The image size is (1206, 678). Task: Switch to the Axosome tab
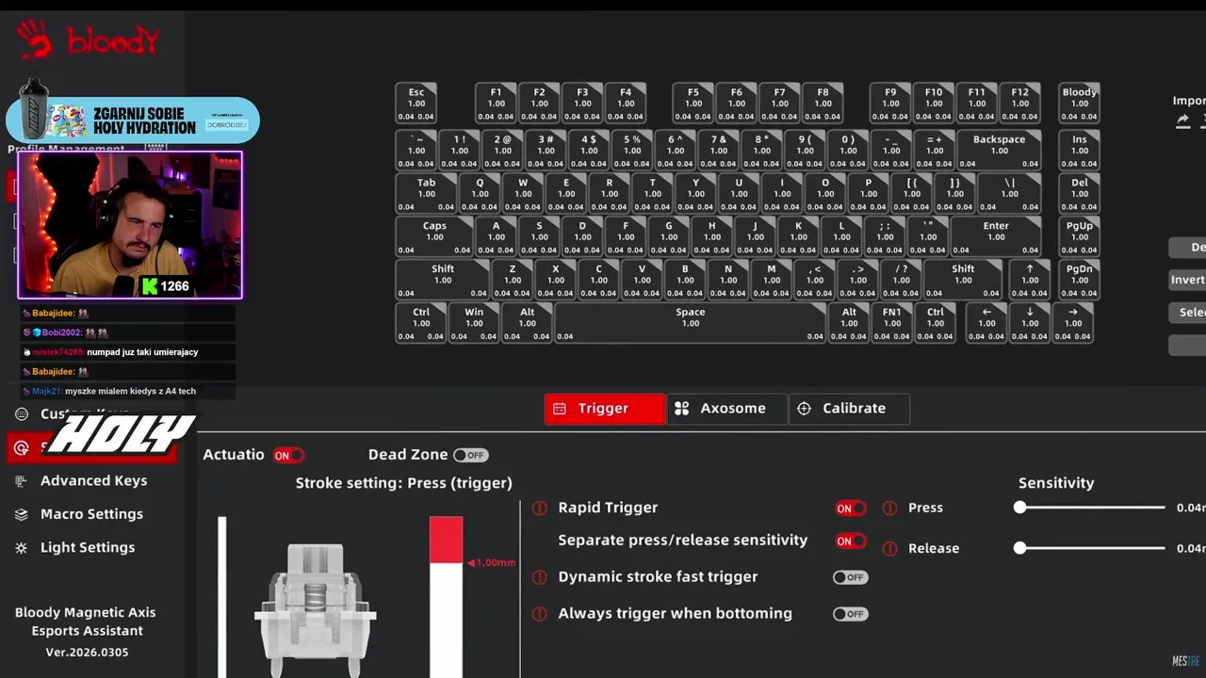tap(726, 409)
